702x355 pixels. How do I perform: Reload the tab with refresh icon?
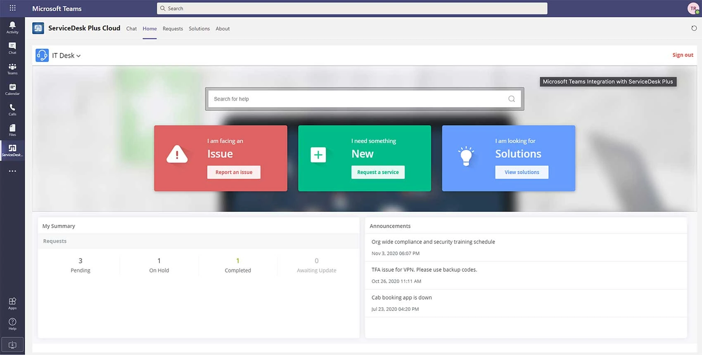[694, 28]
